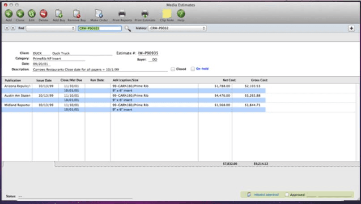Enable the On-hold checkbox
This screenshot has width=361, height=204.
(193, 69)
